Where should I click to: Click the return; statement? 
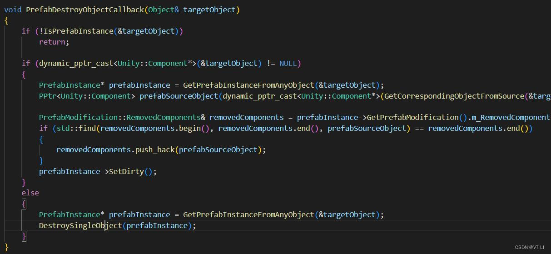click(x=54, y=42)
